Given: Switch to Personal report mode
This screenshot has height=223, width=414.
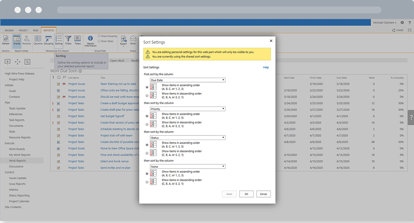Looking at the screenshot, I should pos(26,39).
